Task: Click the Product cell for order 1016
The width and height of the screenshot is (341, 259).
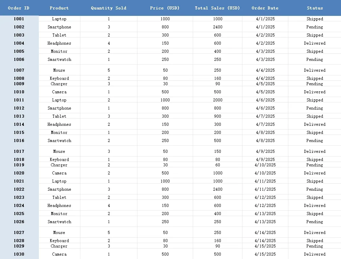Action: pos(59,141)
